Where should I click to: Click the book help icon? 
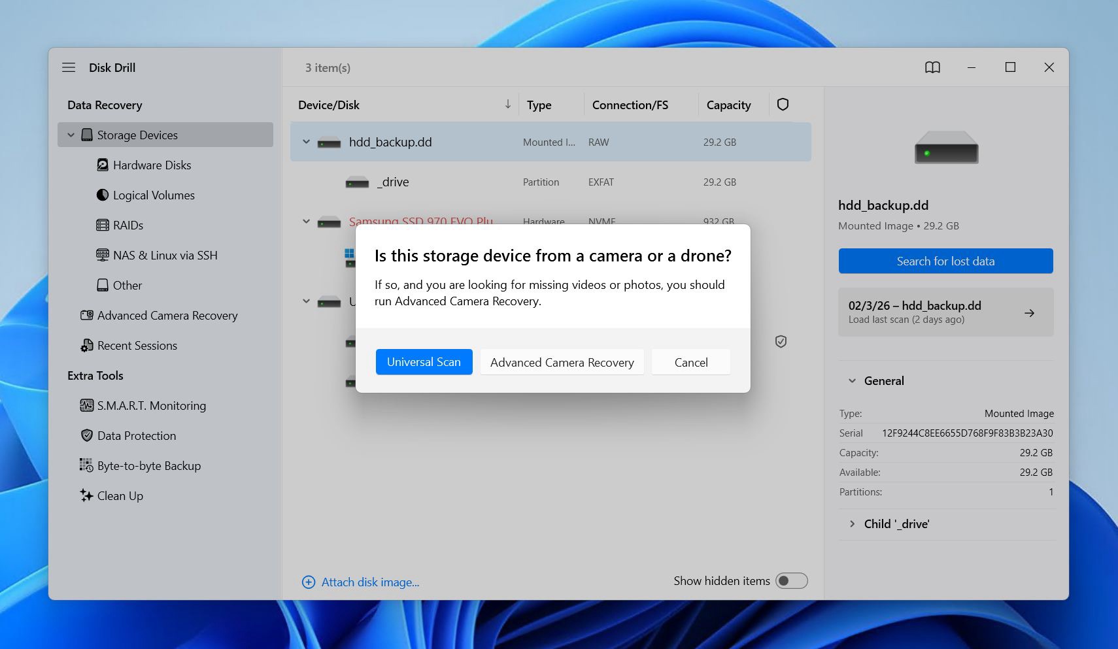pyautogui.click(x=932, y=67)
